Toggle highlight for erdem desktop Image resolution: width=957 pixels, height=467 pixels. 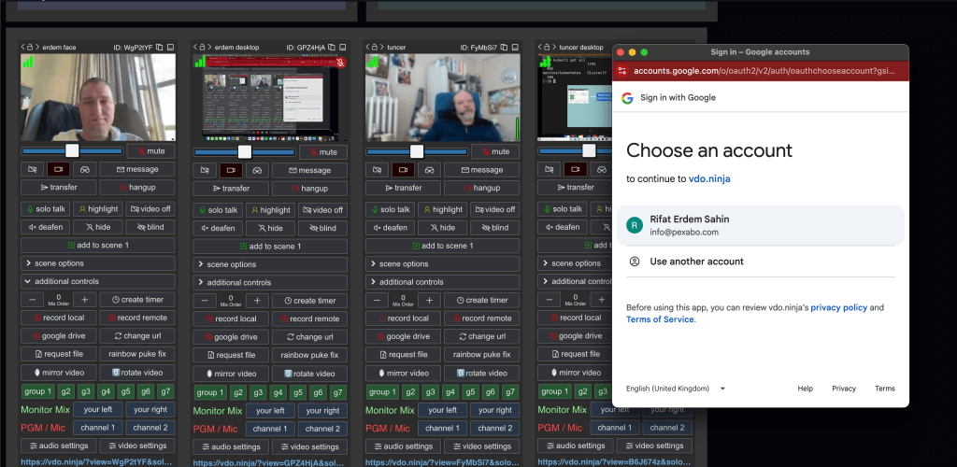pos(271,210)
